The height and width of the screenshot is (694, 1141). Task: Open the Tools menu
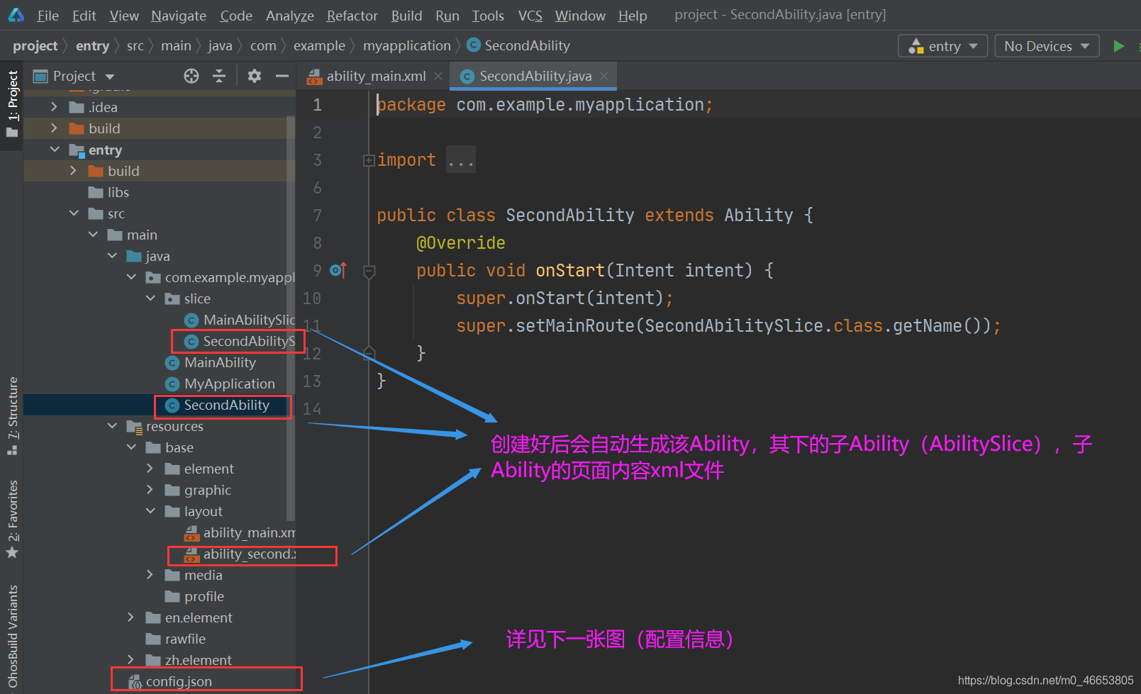(488, 16)
